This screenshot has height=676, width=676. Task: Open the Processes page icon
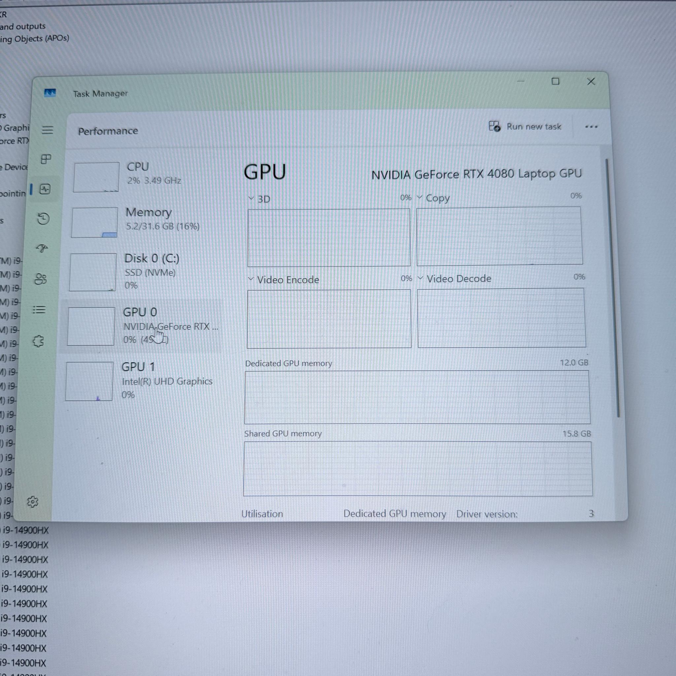pyautogui.click(x=46, y=159)
